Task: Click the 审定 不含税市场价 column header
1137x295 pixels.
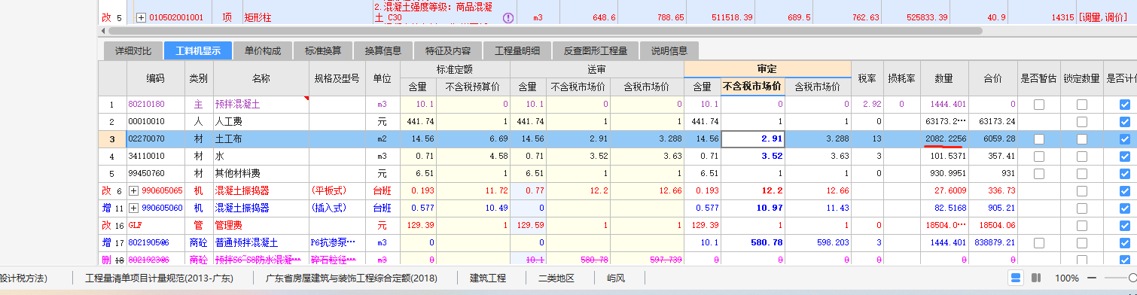Action: coord(752,87)
